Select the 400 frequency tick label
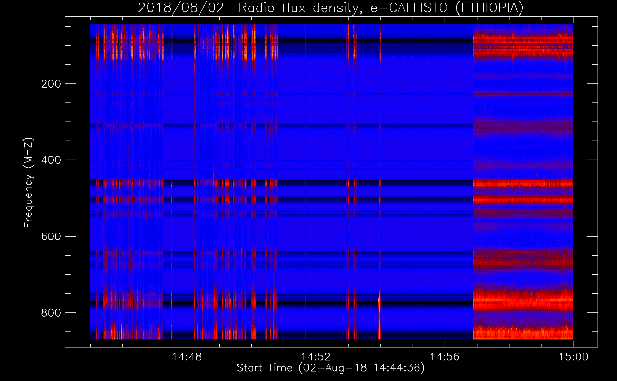 [x=51, y=160]
